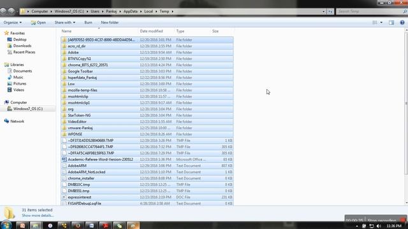
Task: Click the Firefox-like round taskbar icon
Action: 78,225
